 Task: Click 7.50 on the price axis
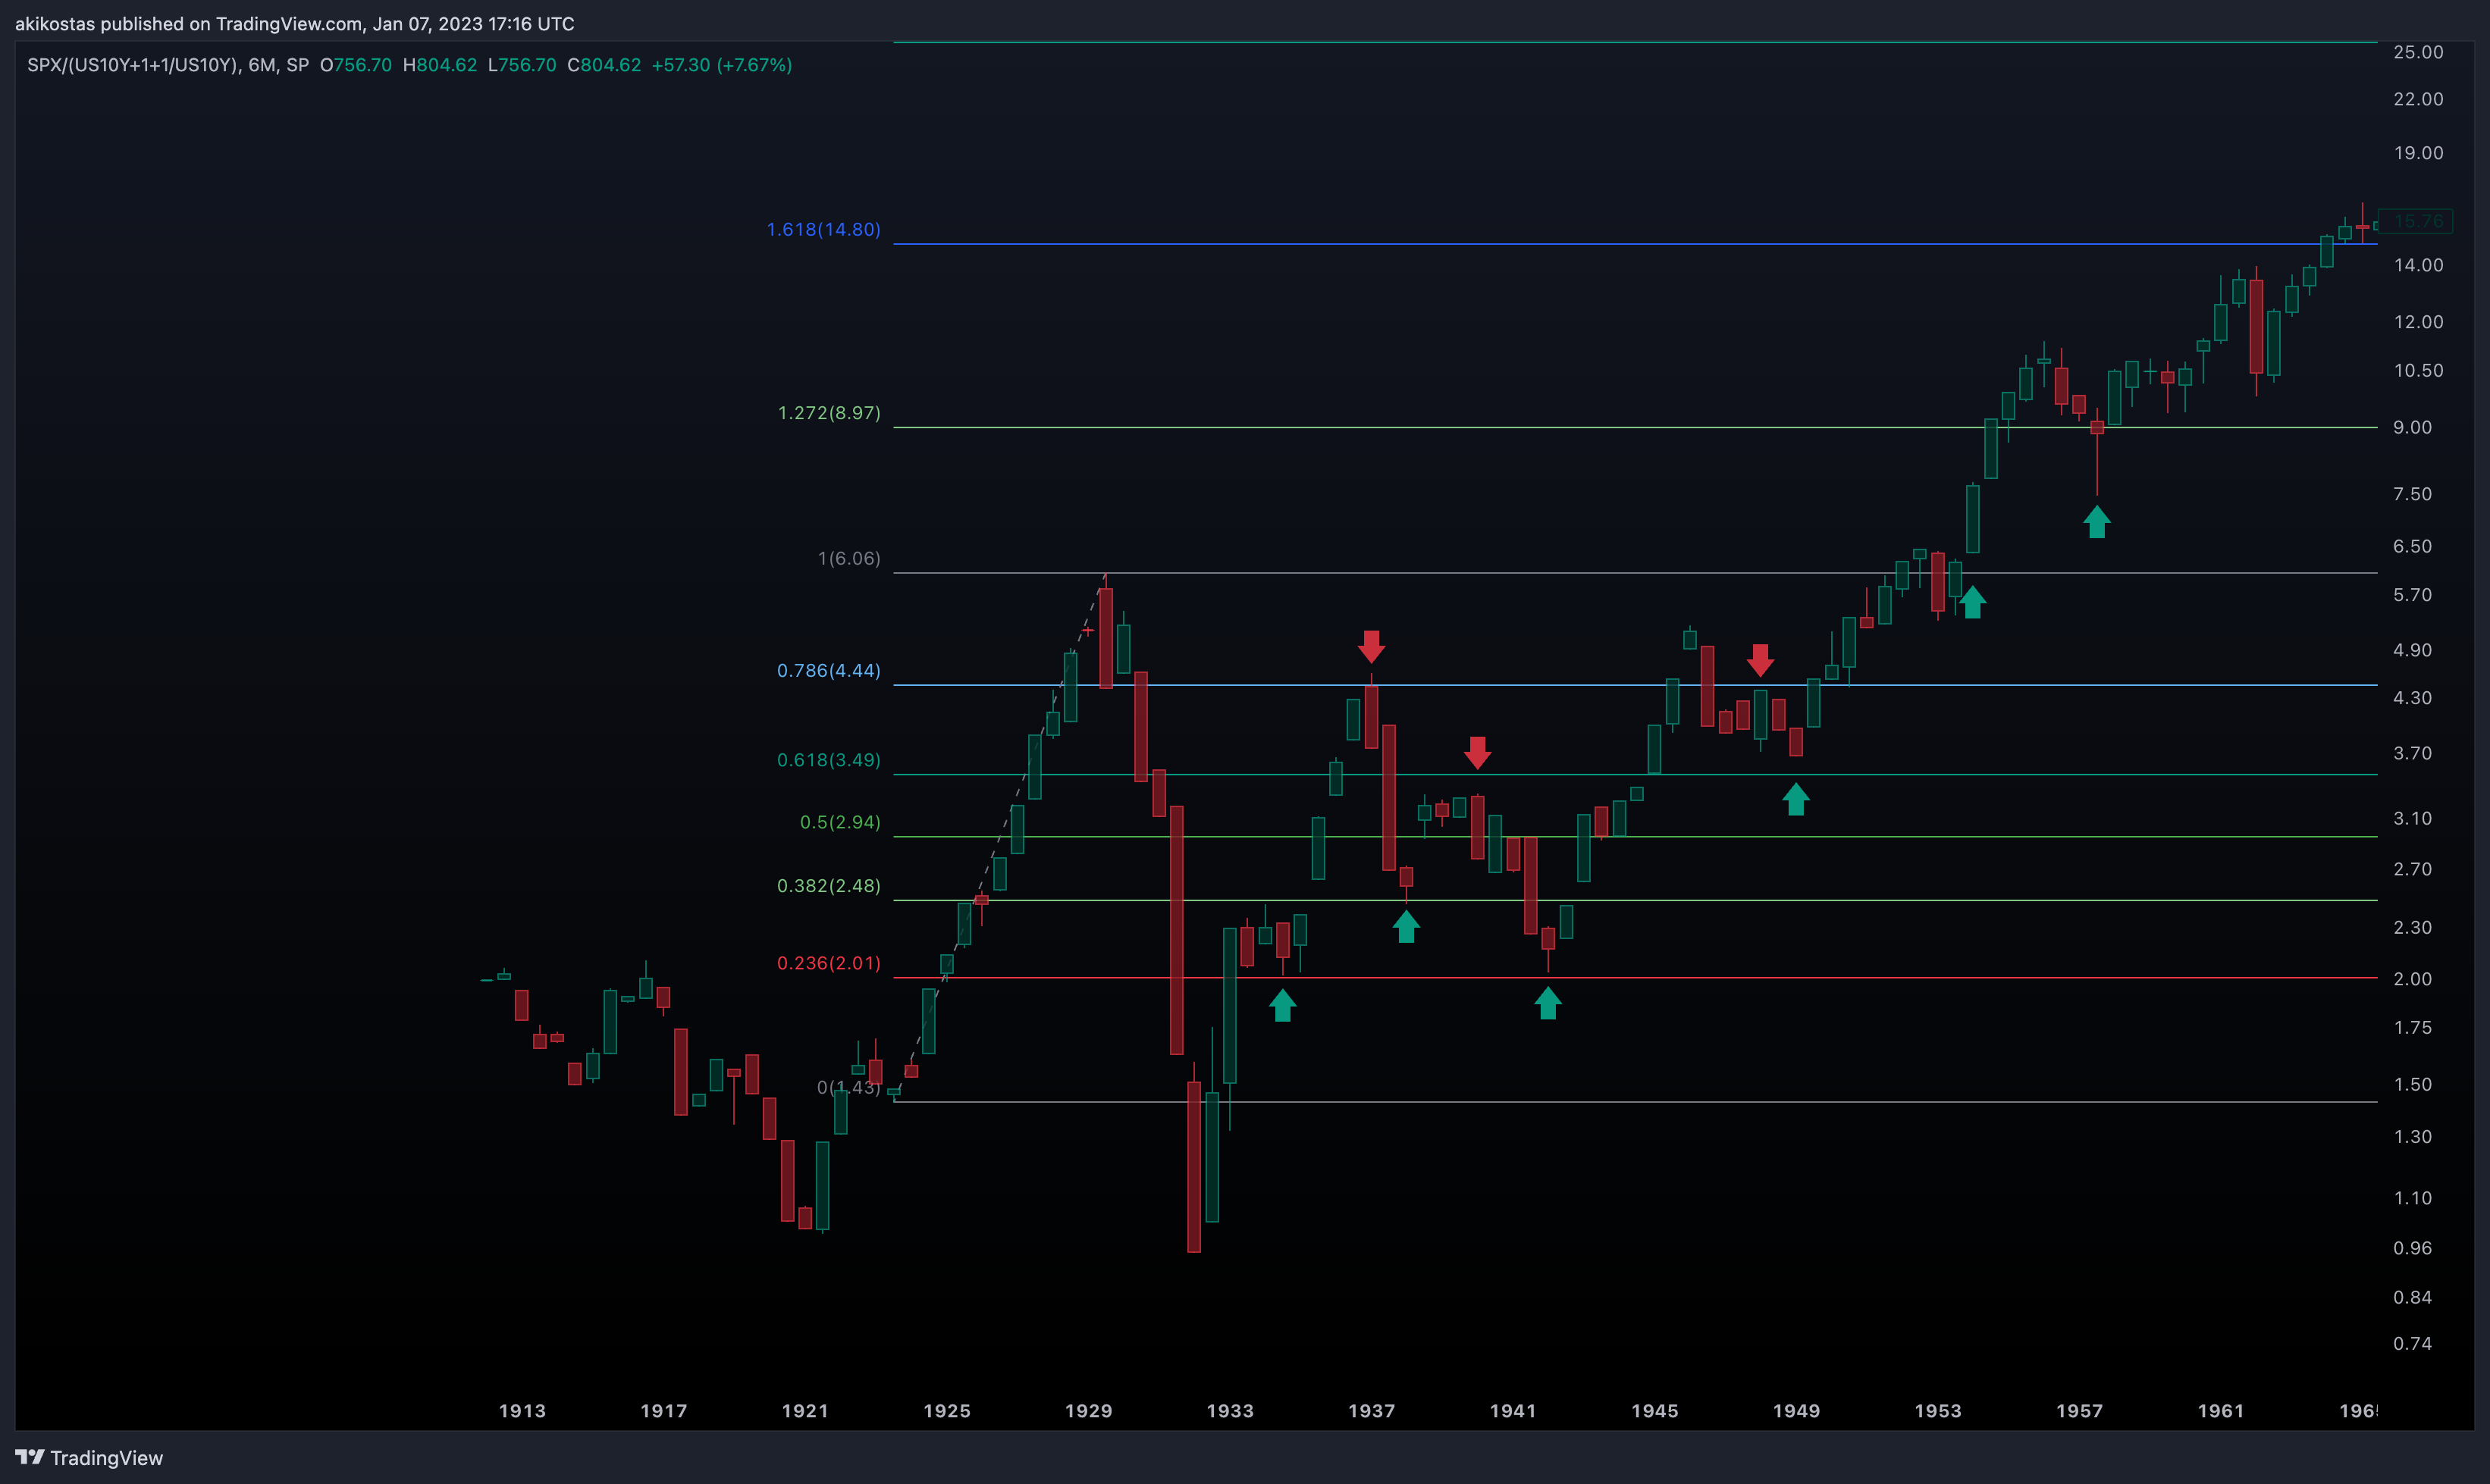[2412, 494]
